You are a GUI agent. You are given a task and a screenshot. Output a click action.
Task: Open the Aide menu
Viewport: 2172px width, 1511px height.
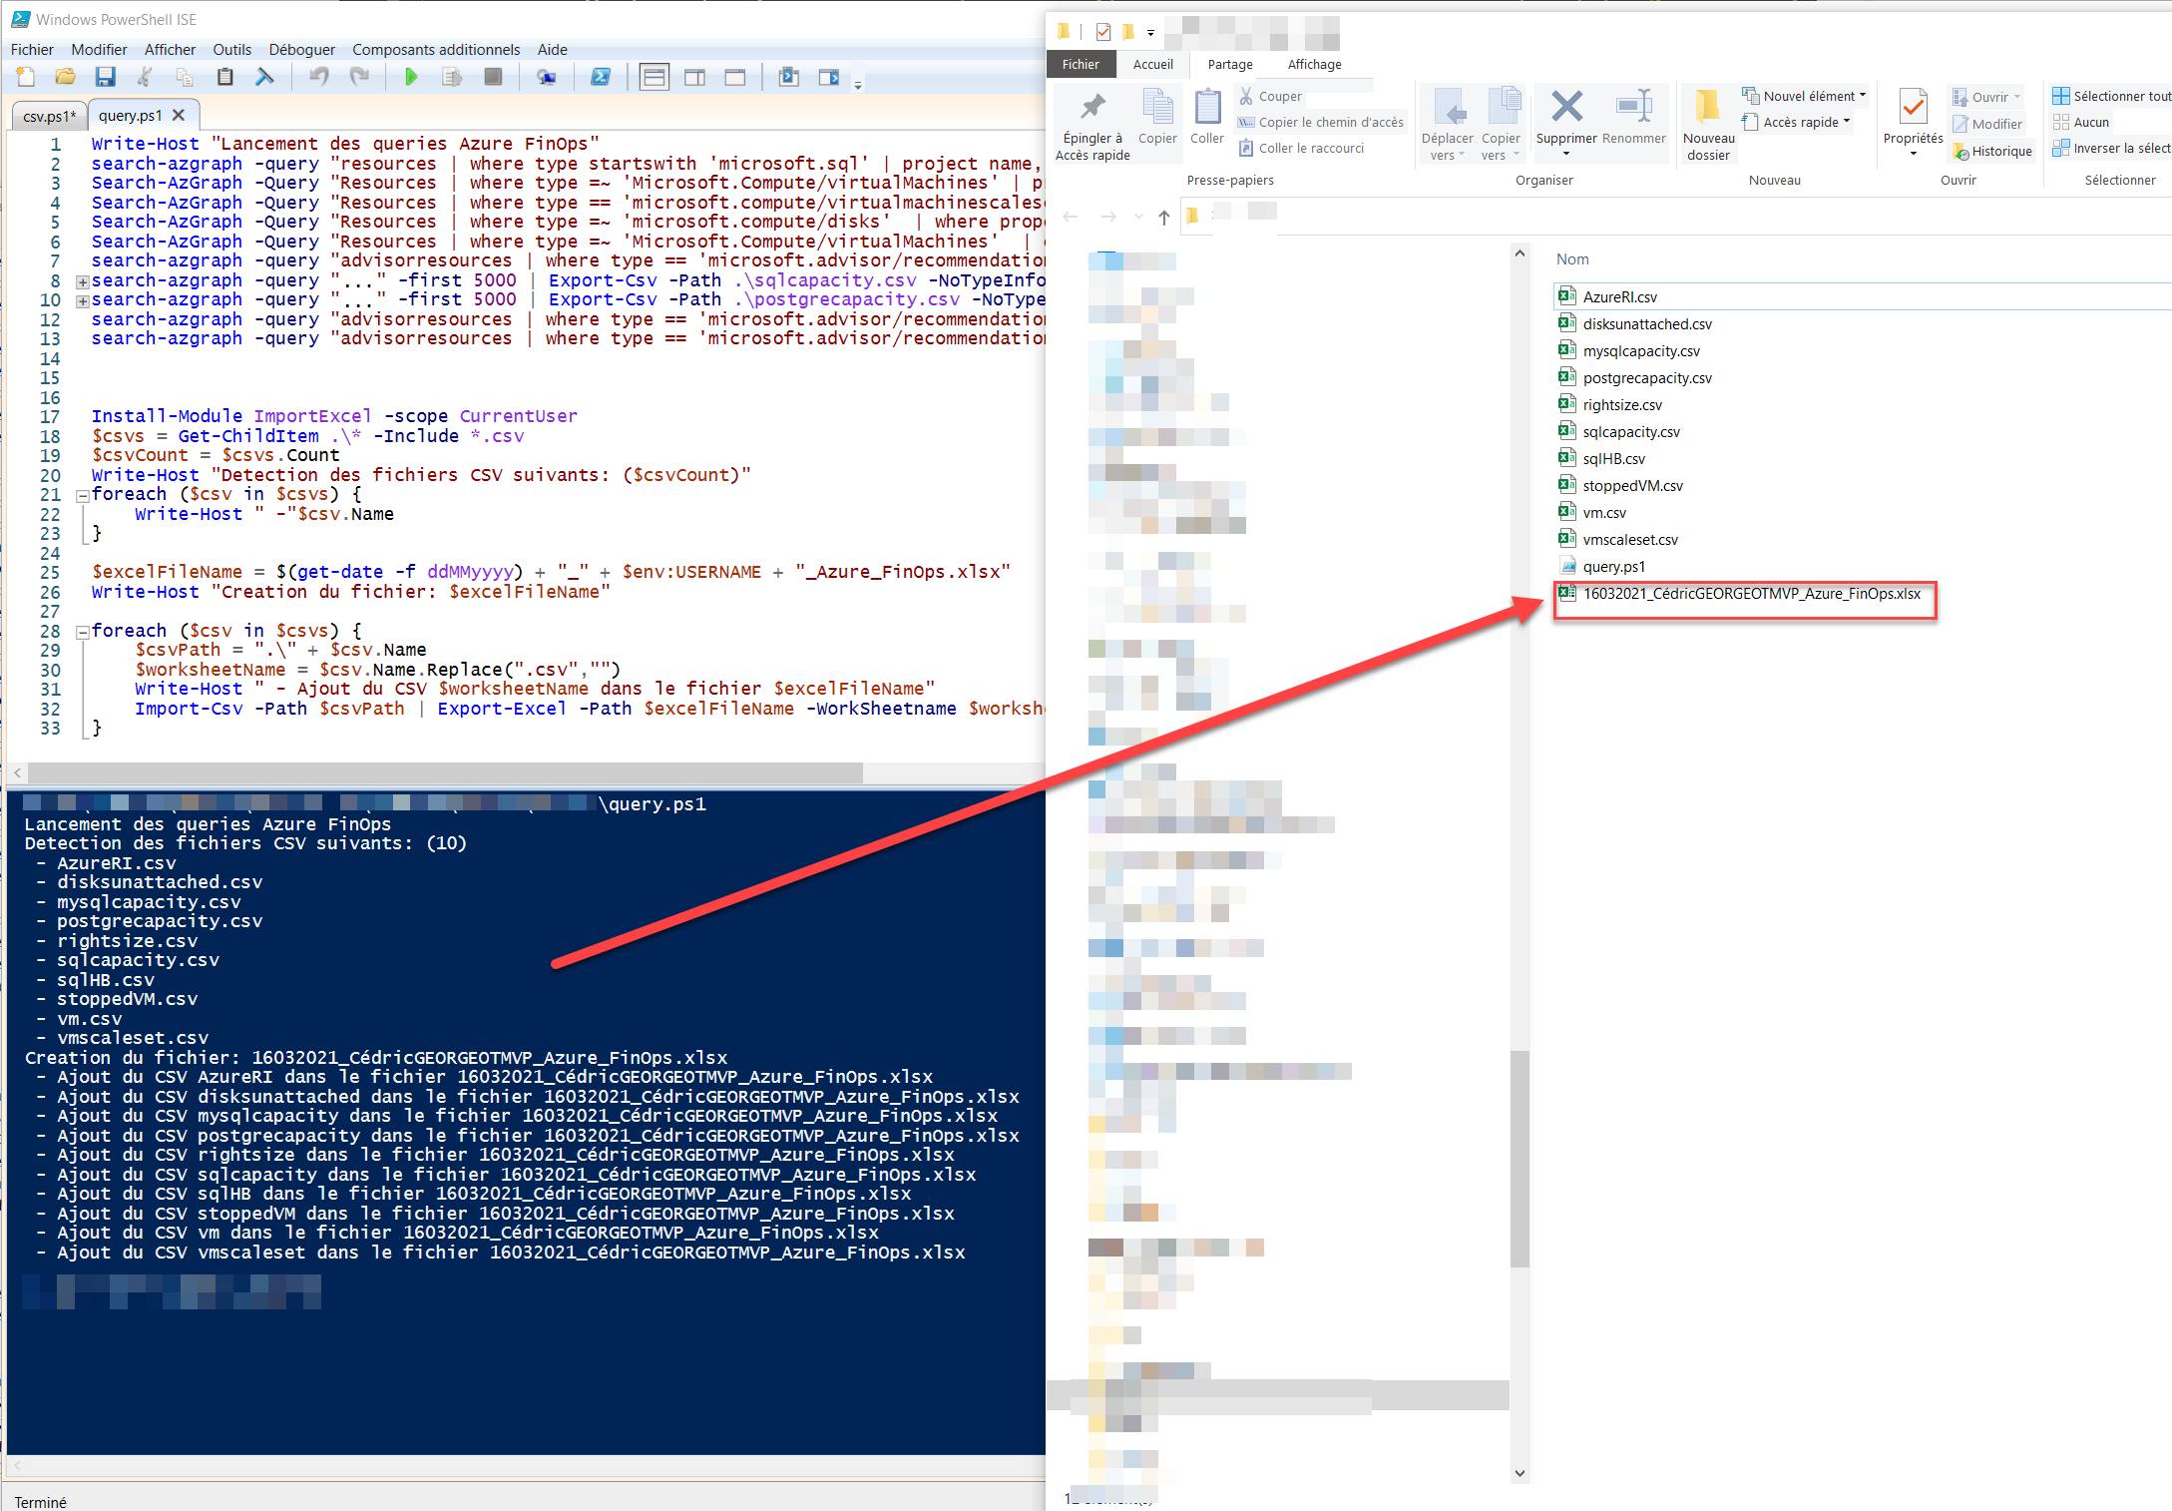pos(552,50)
